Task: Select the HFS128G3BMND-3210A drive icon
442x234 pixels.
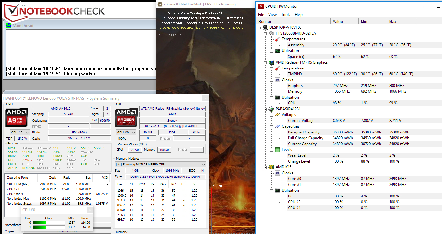Action: pos(271,33)
